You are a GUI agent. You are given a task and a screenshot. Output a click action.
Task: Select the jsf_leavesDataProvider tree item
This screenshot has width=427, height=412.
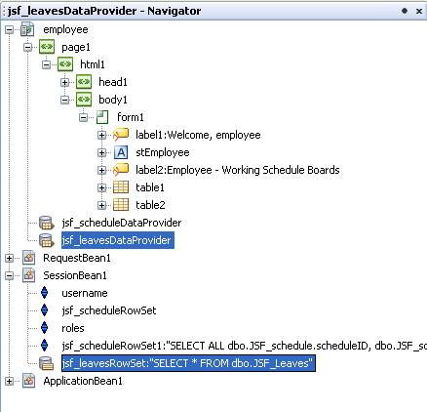118,240
